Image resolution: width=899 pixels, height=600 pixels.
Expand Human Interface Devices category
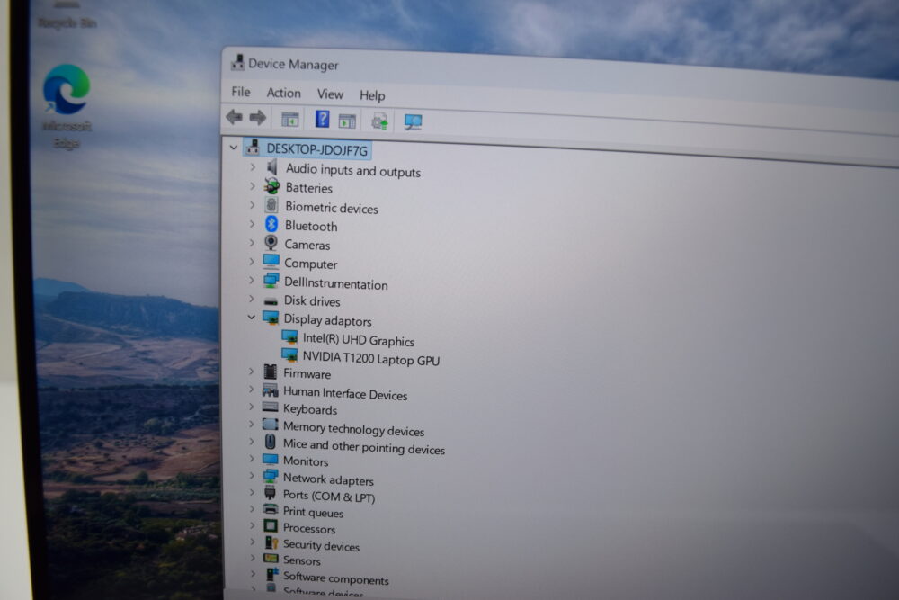coord(251,389)
